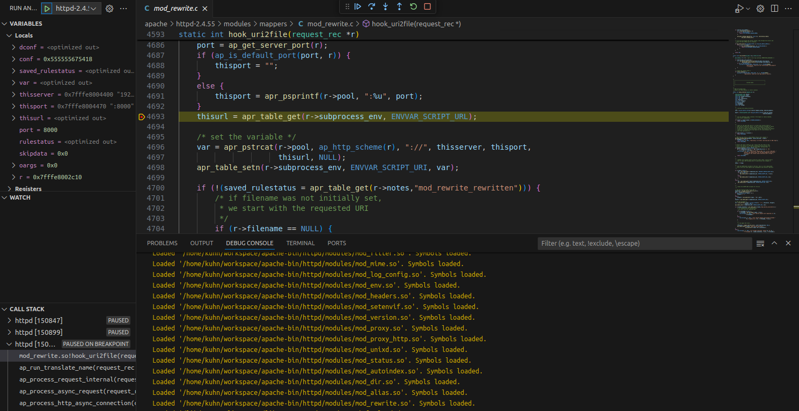Image resolution: width=799 pixels, height=411 pixels.
Task: Click Step Over in debug toolbar
Action: [x=371, y=6]
